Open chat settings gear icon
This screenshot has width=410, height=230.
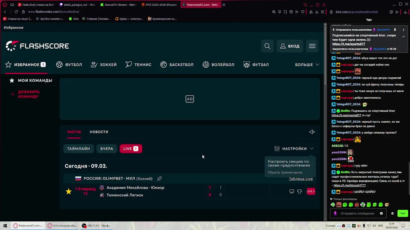(392, 213)
